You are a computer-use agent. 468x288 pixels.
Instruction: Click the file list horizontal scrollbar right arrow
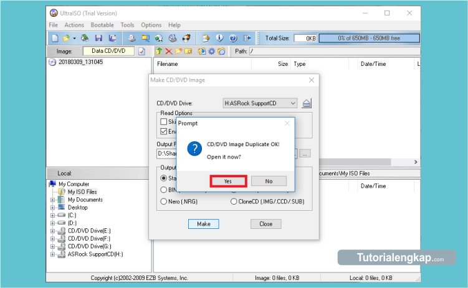click(x=416, y=162)
